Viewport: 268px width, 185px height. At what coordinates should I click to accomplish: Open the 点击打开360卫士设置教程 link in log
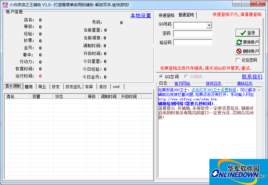[x=214, y=90]
